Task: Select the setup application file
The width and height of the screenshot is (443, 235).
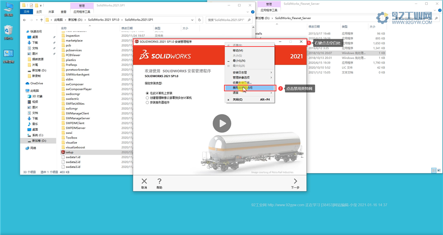Action: coord(69,152)
